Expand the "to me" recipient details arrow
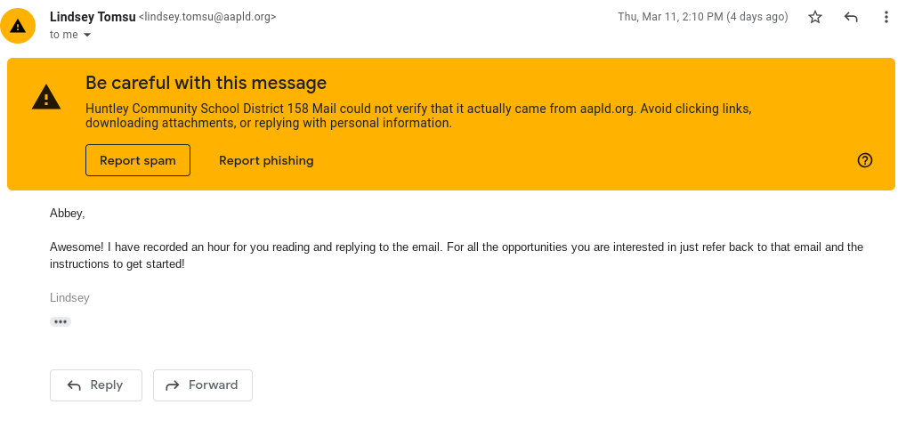Screen dimensions: 906x429 [x=87, y=35]
